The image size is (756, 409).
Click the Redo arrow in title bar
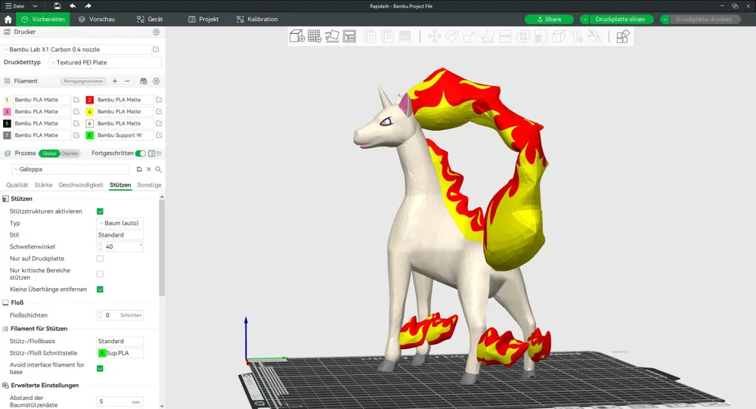coord(88,6)
